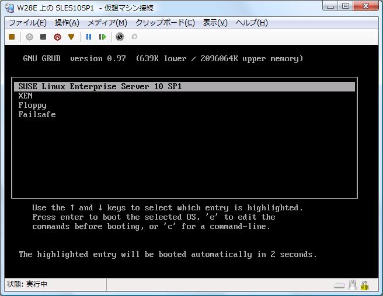Screen dimensions: 383x296
Task: Open the 操作(A) menu
Action: click(67, 23)
